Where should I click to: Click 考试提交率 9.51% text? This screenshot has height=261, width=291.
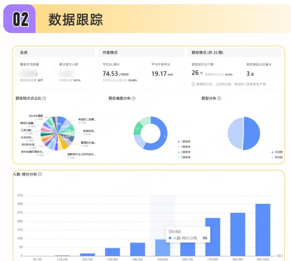[70, 81]
